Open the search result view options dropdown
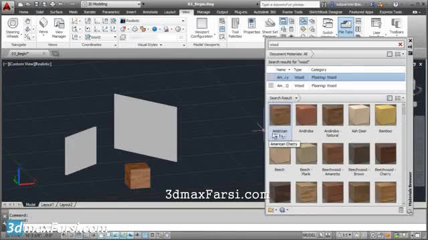 point(400,98)
